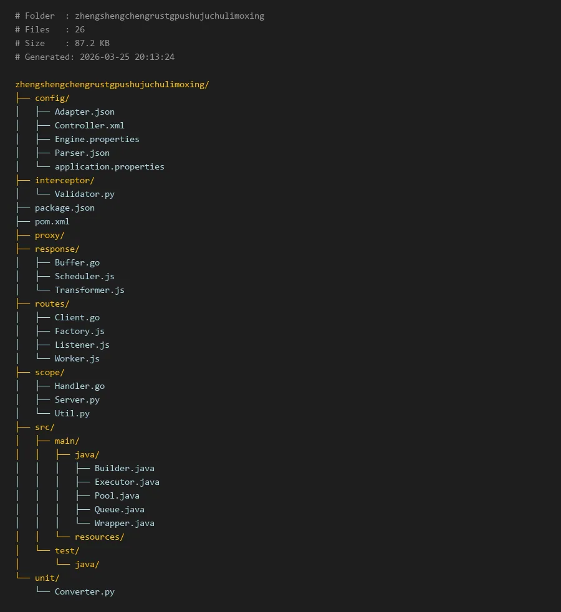Expand the empty proxy/ folder
This screenshot has height=612, width=561.
point(49,235)
